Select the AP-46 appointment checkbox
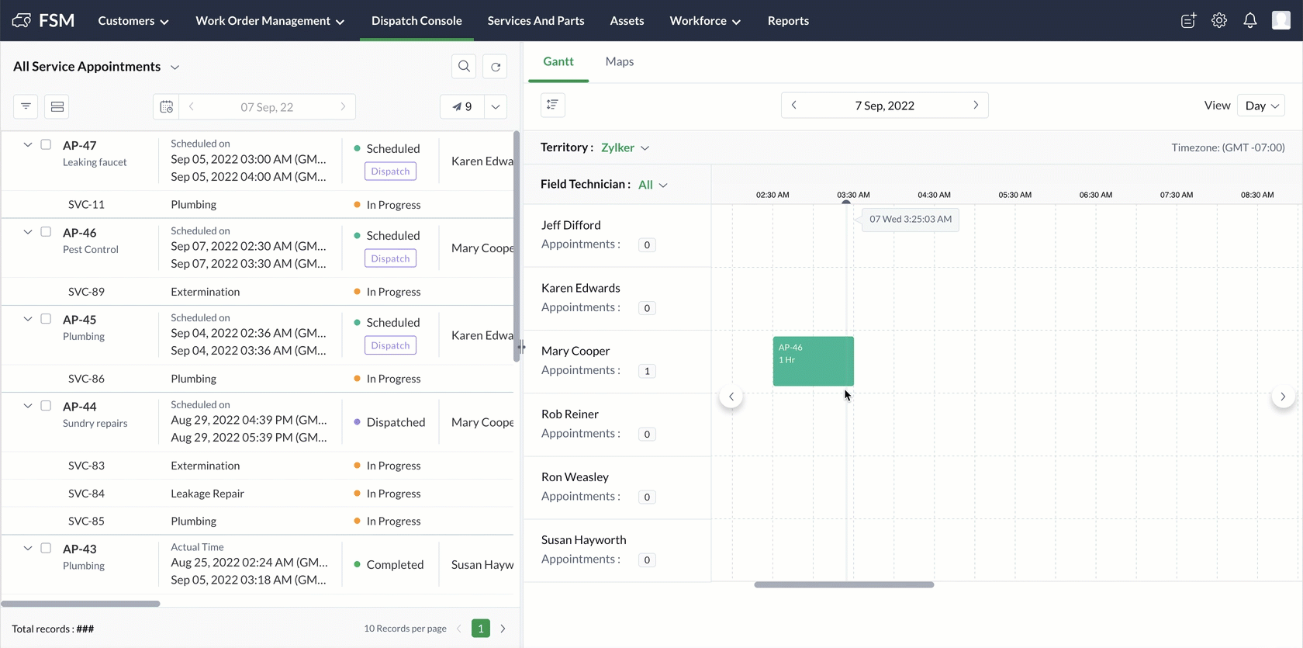 pyautogui.click(x=46, y=231)
